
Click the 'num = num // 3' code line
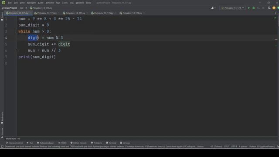tap(44, 51)
